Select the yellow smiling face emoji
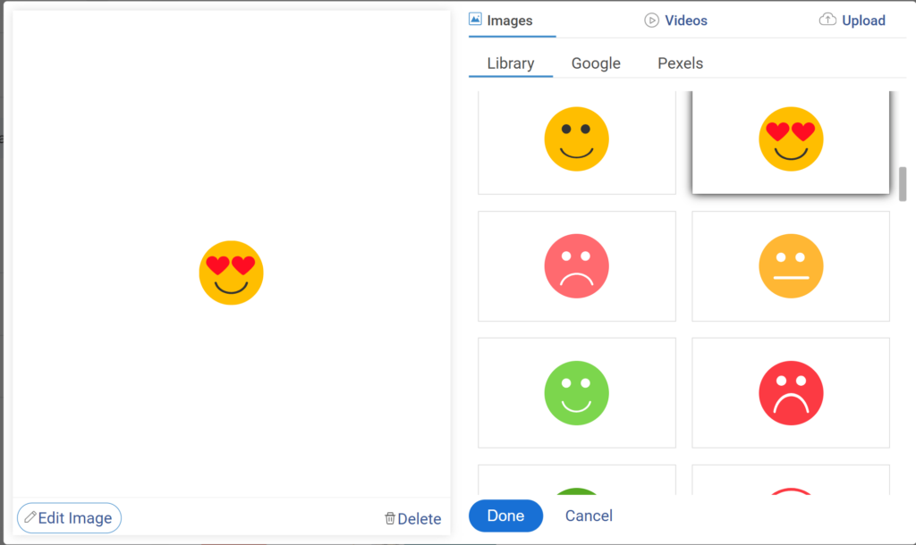Screen dimensions: 916x545 [576, 138]
